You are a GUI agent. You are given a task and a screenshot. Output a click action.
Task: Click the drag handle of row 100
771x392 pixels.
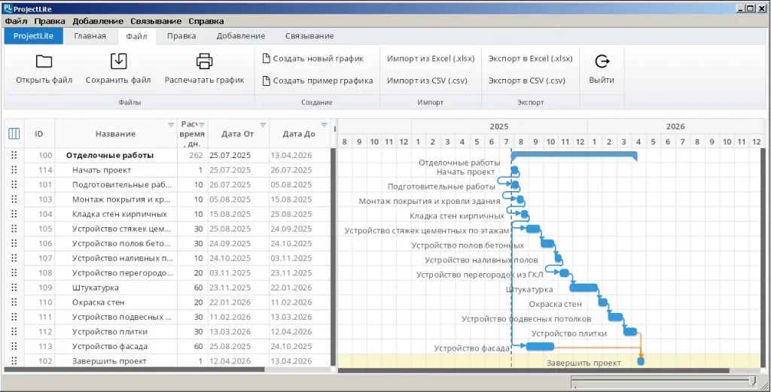(14, 155)
